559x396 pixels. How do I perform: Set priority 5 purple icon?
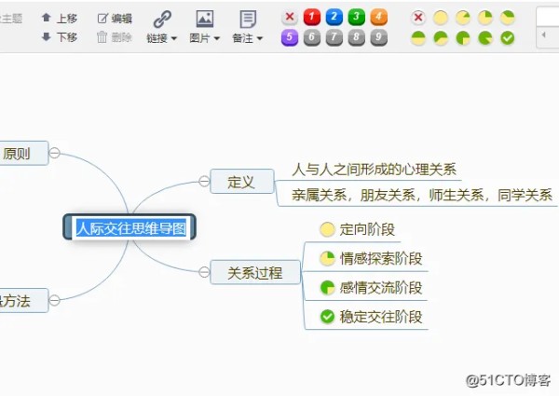(x=290, y=37)
